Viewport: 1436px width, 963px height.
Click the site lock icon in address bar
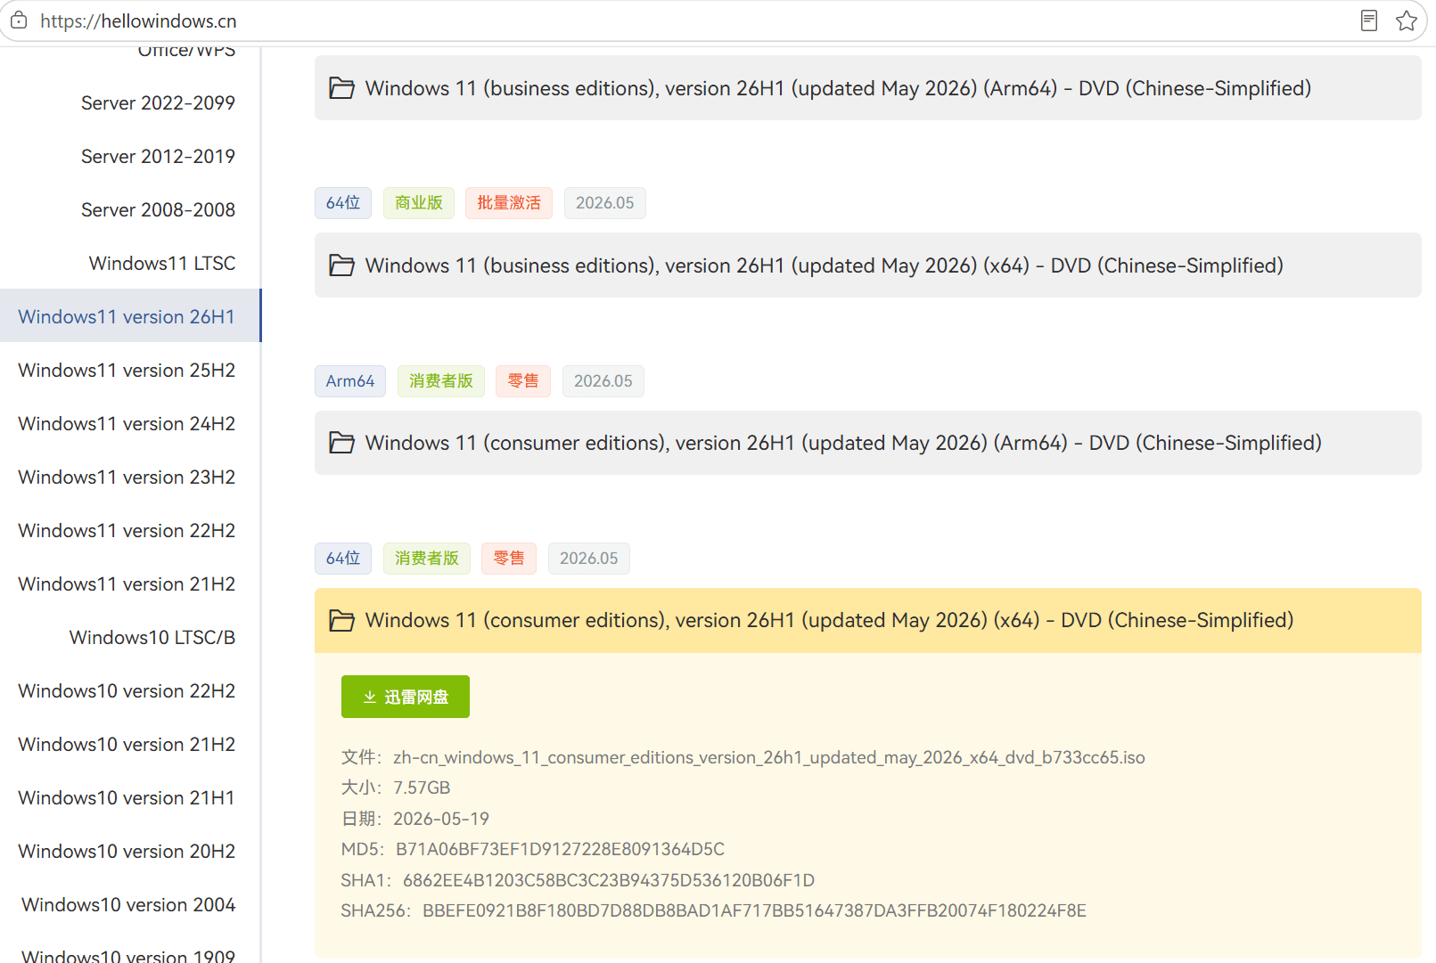point(19,20)
